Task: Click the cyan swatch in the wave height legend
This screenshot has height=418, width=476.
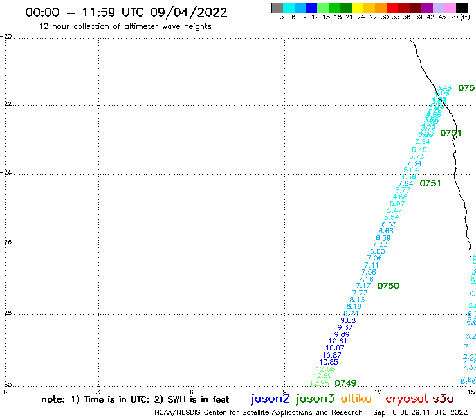Action: point(288,8)
